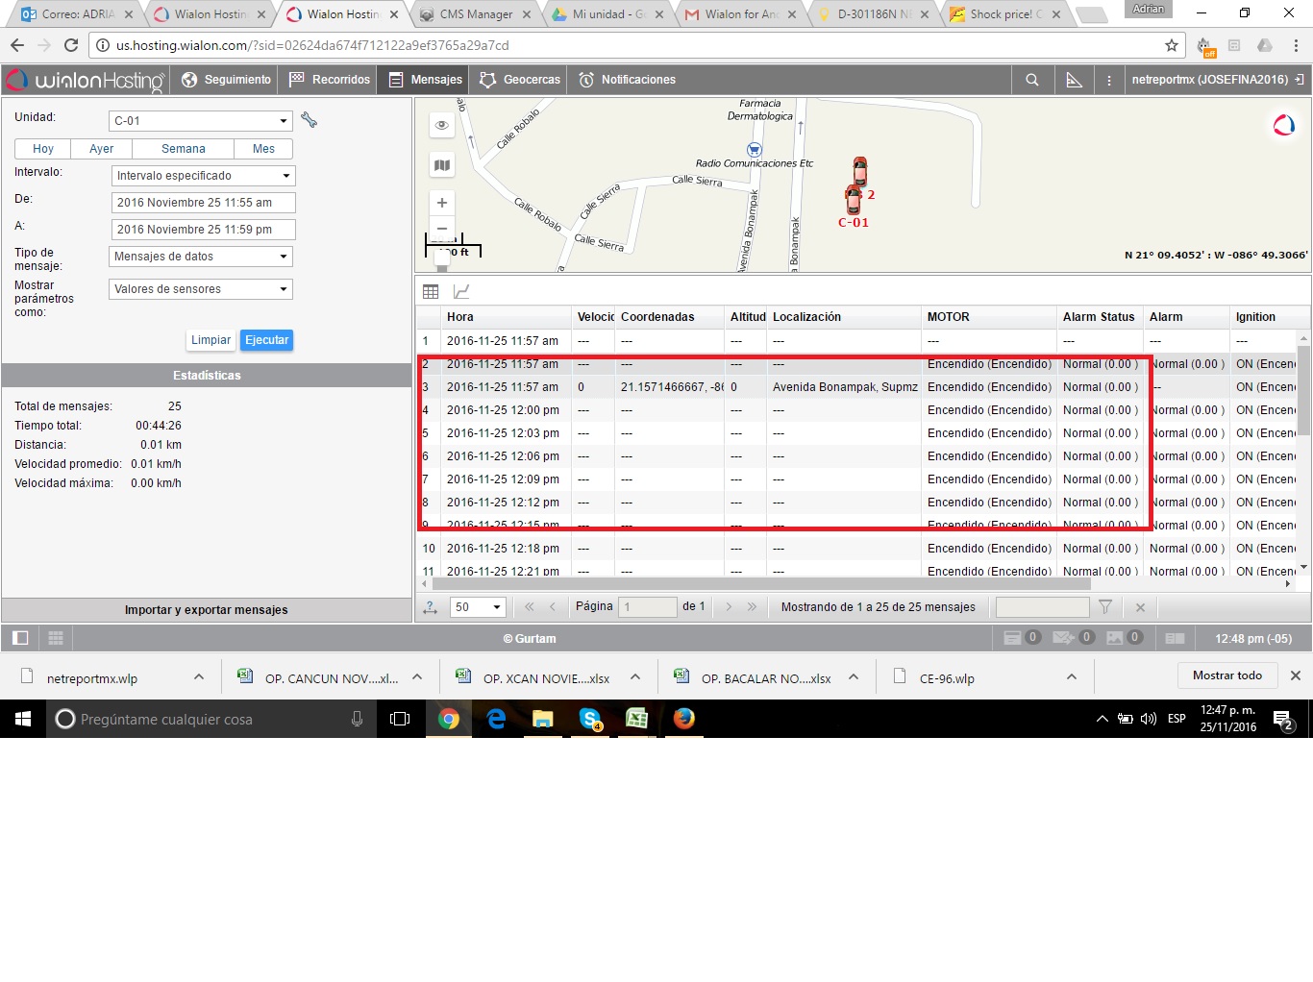The height and width of the screenshot is (982, 1313).
Task: Click the wrench icon next to Unidad
Action: pos(309,120)
